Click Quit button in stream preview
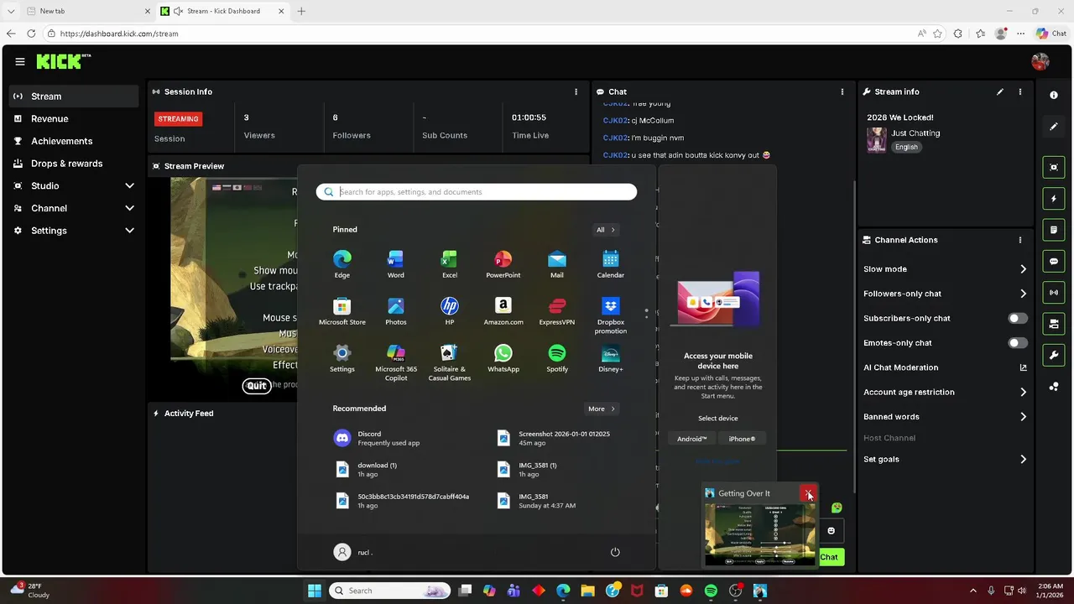 coord(257,386)
